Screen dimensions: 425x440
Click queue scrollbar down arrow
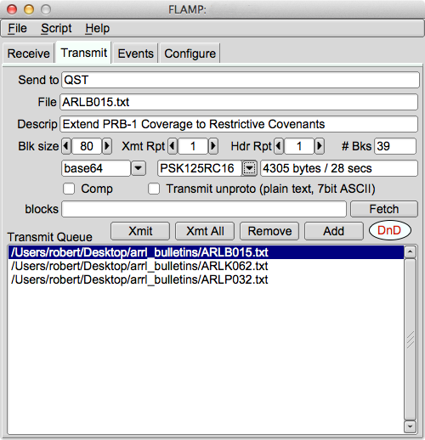[x=410, y=426]
